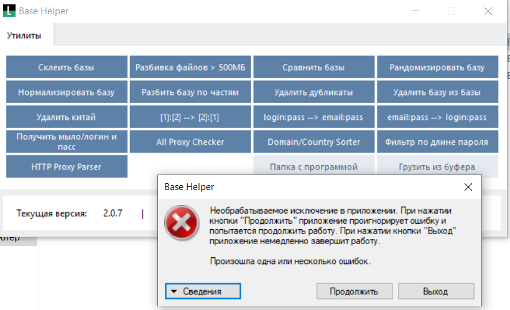Select the 'Сравнить базы' utility
The width and height of the screenshot is (510, 310).
click(x=313, y=68)
